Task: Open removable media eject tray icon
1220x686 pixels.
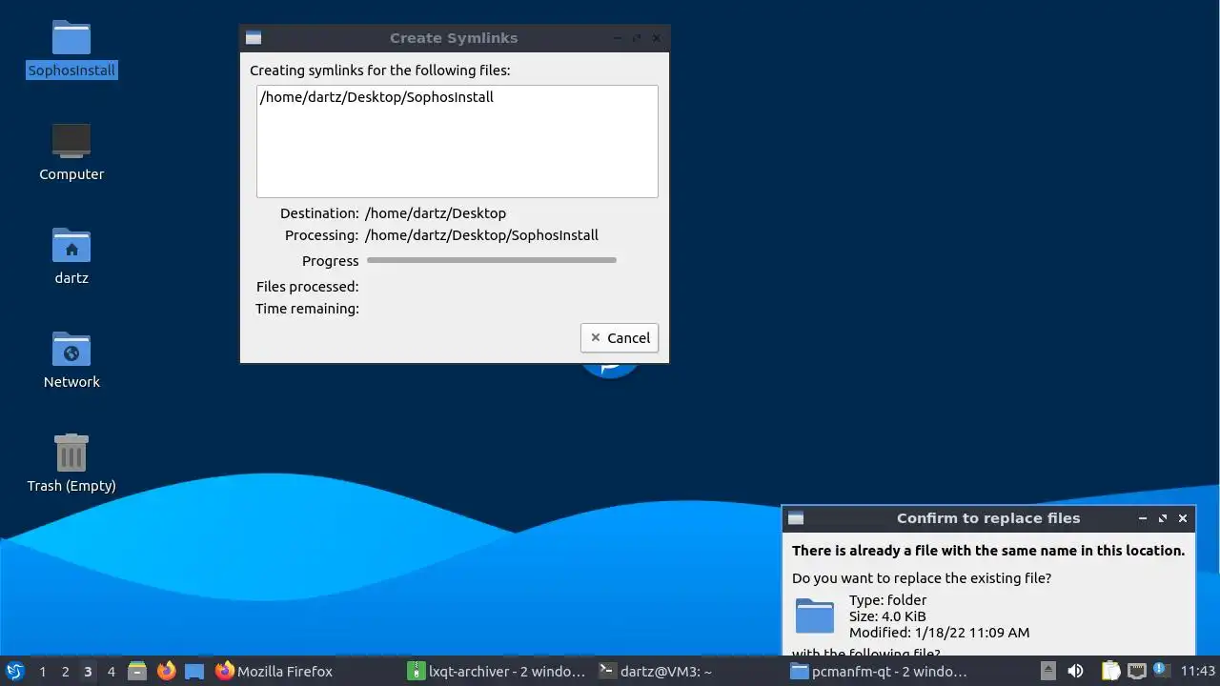Action: 1047,671
